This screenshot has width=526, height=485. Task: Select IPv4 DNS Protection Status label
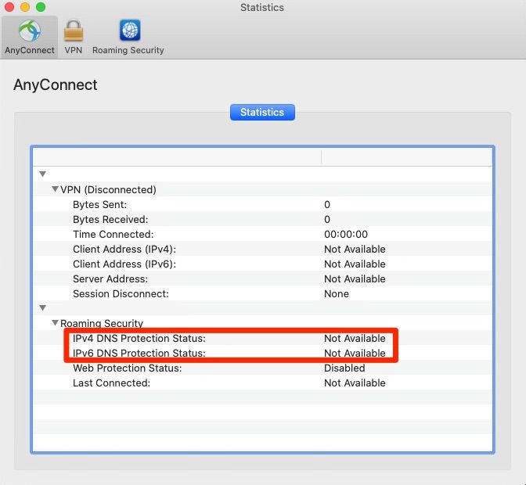[139, 338]
